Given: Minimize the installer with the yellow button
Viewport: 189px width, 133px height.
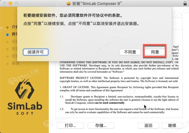Looking at the screenshot, I should [x=10, y=3].
